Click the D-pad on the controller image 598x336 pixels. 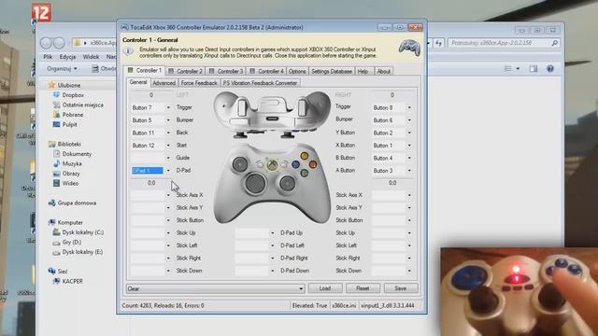[255, 183]
